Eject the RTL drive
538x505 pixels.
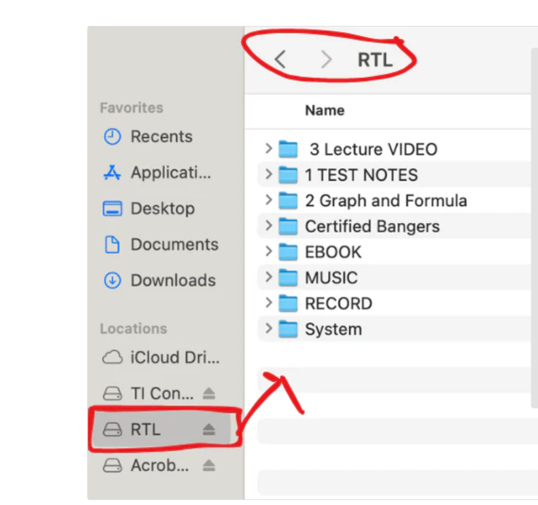[208, 430]
